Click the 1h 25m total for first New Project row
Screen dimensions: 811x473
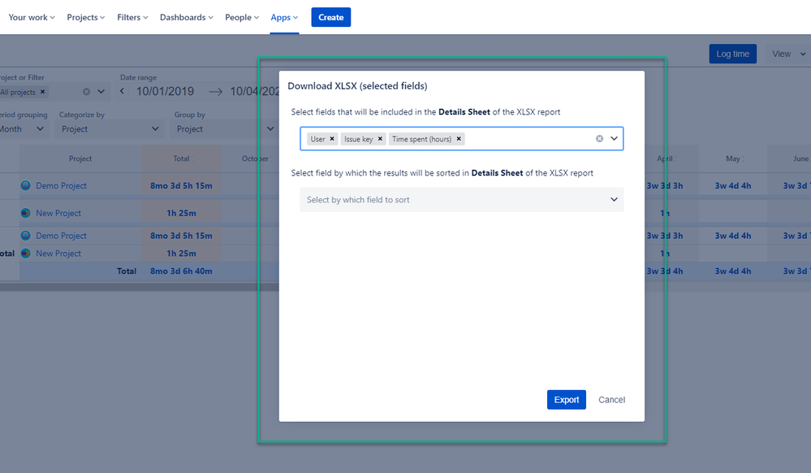181,213
